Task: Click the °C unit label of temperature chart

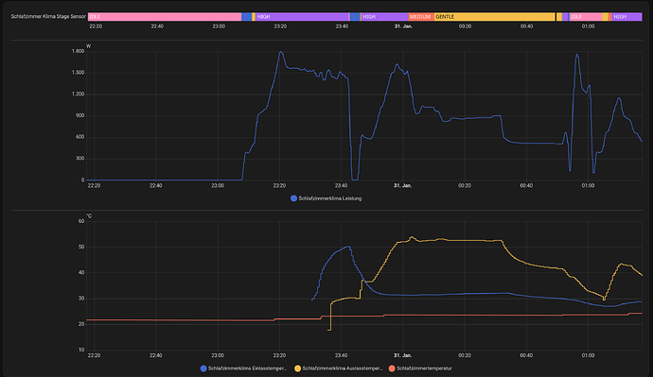Action: pyautogui.click(x=89, y=216)
